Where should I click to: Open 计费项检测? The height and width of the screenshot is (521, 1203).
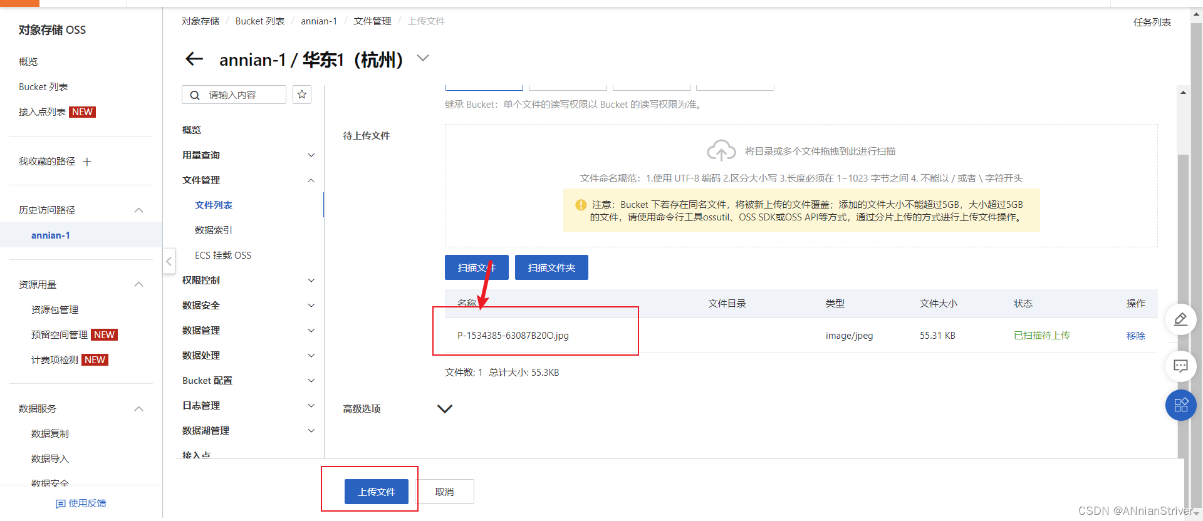pos(55,359)
